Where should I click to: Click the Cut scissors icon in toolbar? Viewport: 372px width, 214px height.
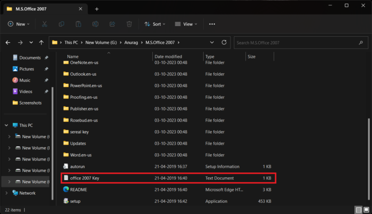coord(44,24)
